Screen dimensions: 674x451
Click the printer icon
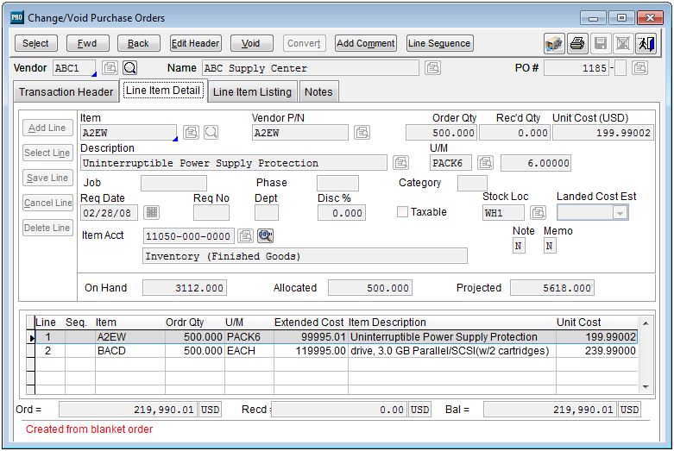point(577,43)
